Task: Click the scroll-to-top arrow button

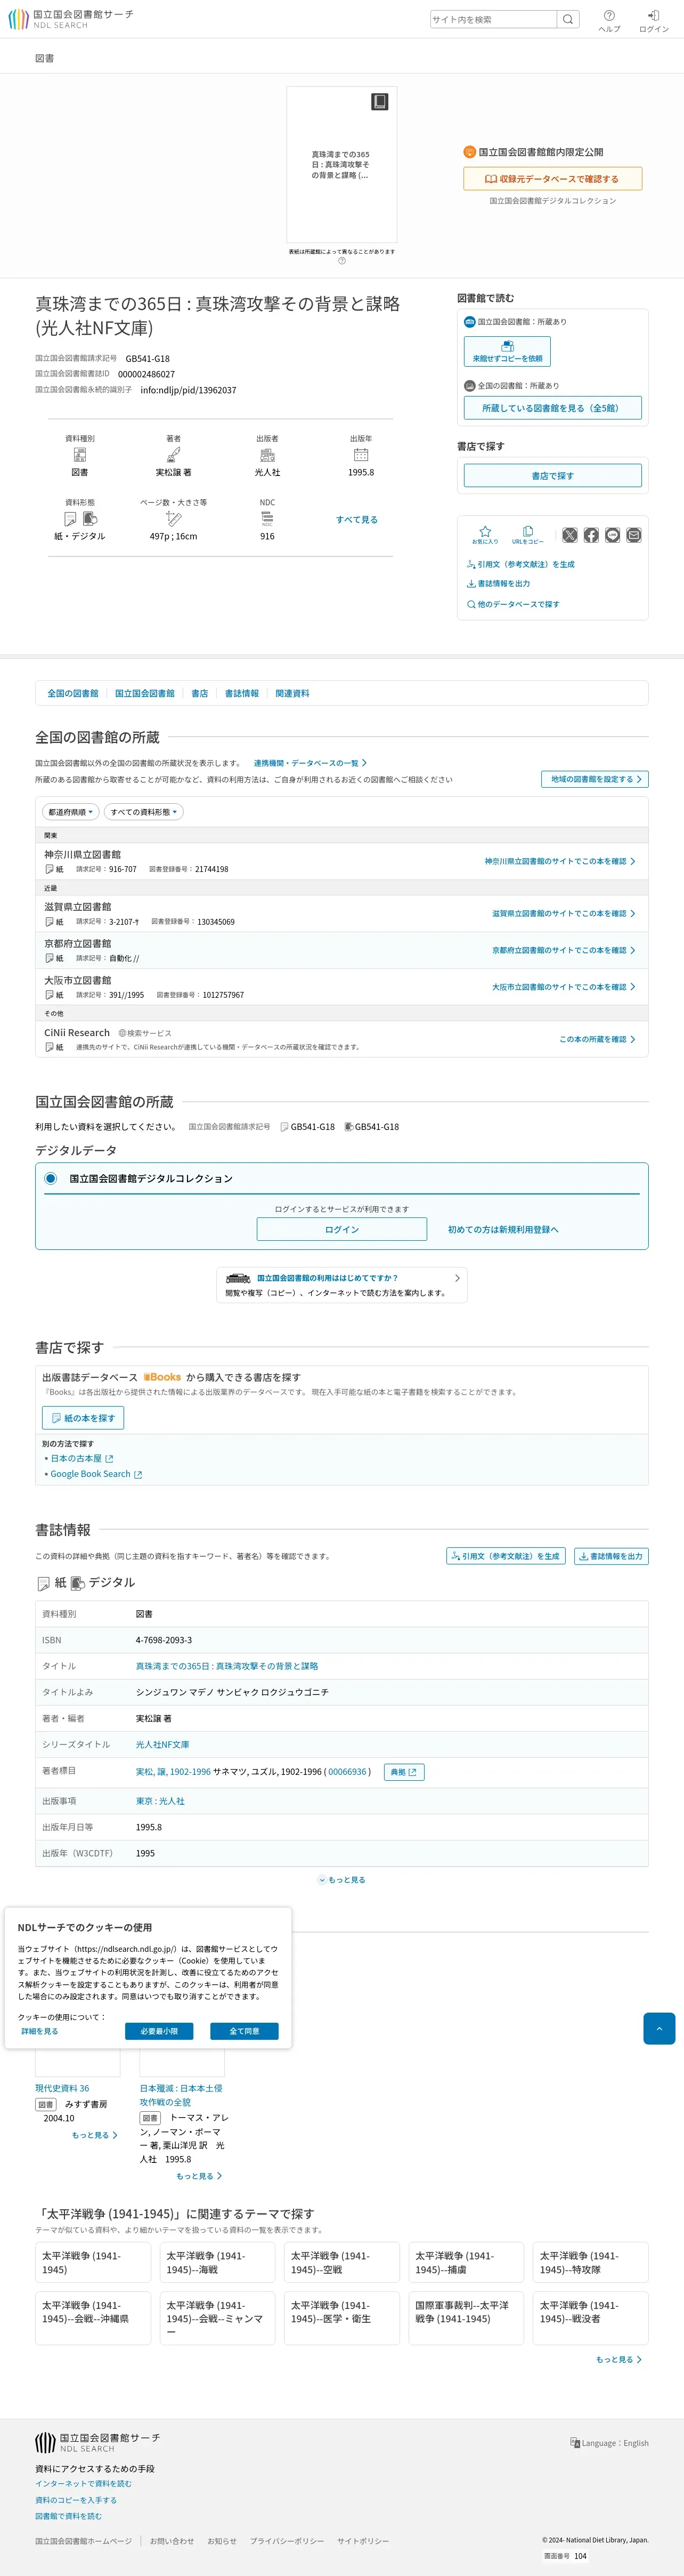Action: tap(659, 2028)
